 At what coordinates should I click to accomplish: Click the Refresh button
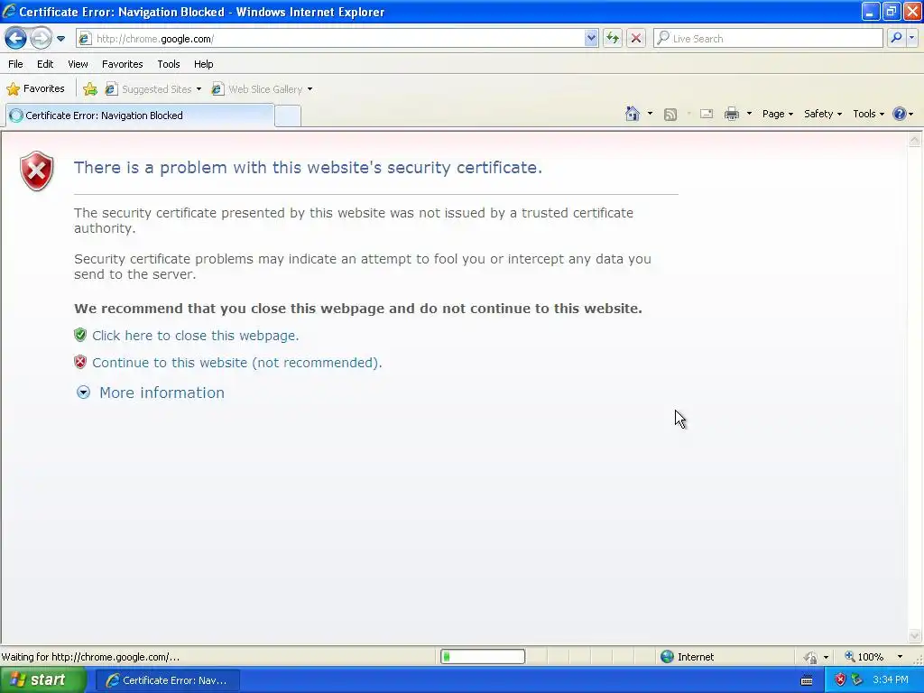[x=613, y=39]
